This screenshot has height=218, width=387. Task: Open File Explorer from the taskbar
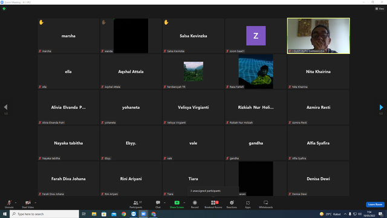[94, 214]
